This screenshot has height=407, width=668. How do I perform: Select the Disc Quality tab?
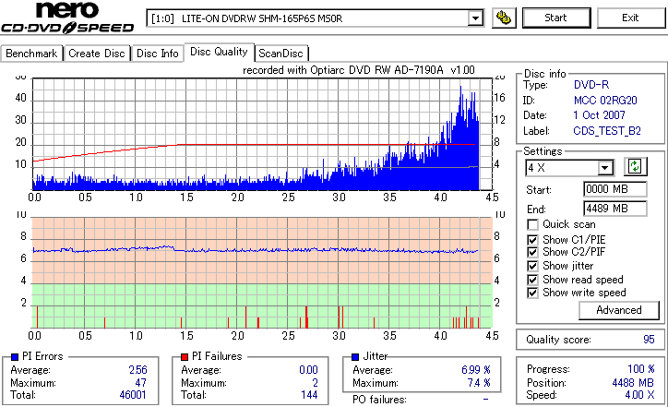[x=219, y=52]
